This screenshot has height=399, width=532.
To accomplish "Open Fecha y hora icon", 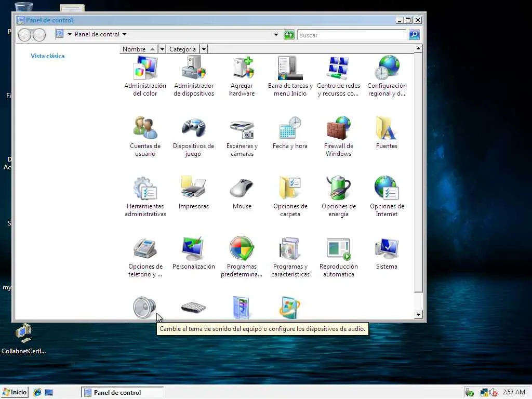I will [x=290, y=128].
